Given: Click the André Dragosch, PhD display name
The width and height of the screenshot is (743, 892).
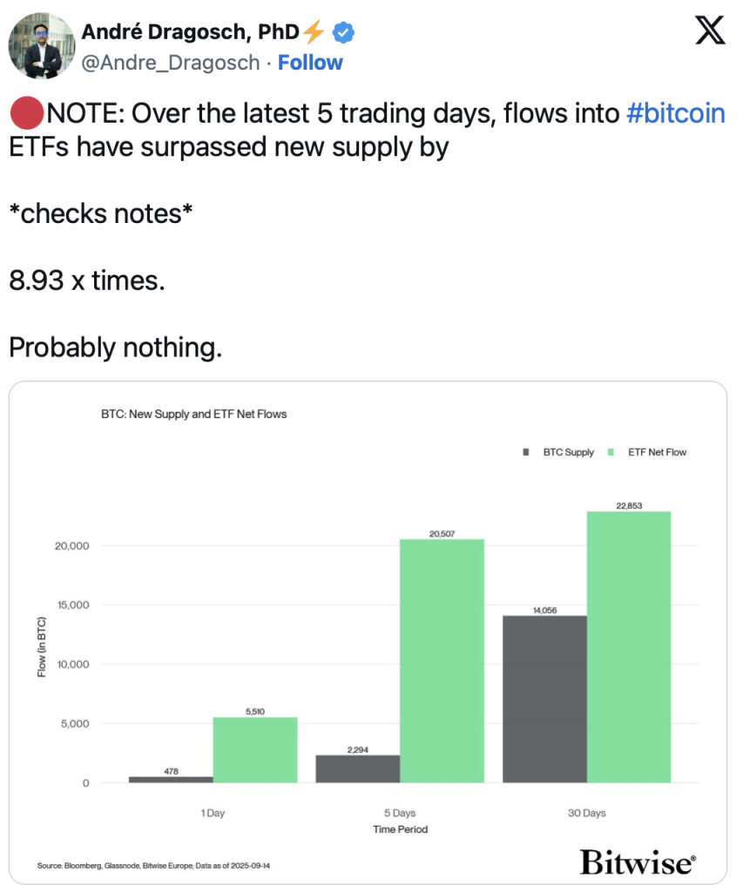Looking at the screenshot, I should click(x=191, y=32).
